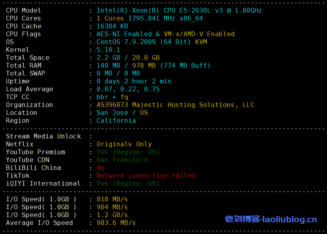327x234 pixels.
Task: Select the 16384 KB CPU cache value
Action: coord(112,26)
